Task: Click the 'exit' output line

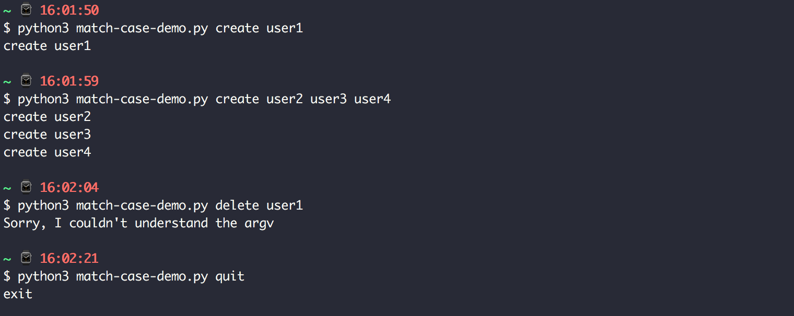Action: tap(18, 294)
